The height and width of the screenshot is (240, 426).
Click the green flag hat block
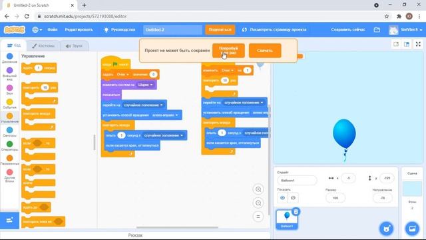(115, 63)
